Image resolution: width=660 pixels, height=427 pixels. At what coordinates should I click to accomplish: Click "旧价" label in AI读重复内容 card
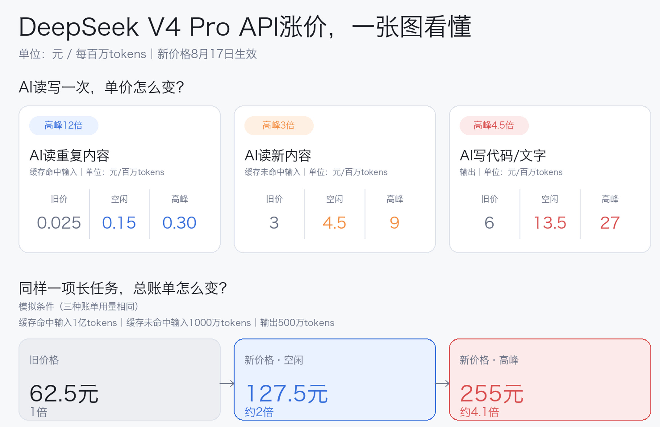point(59,199)
